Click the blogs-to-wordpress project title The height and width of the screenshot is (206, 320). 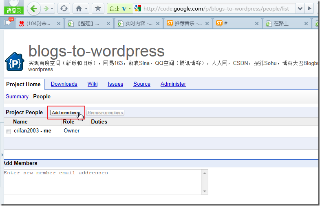[96, 51]
